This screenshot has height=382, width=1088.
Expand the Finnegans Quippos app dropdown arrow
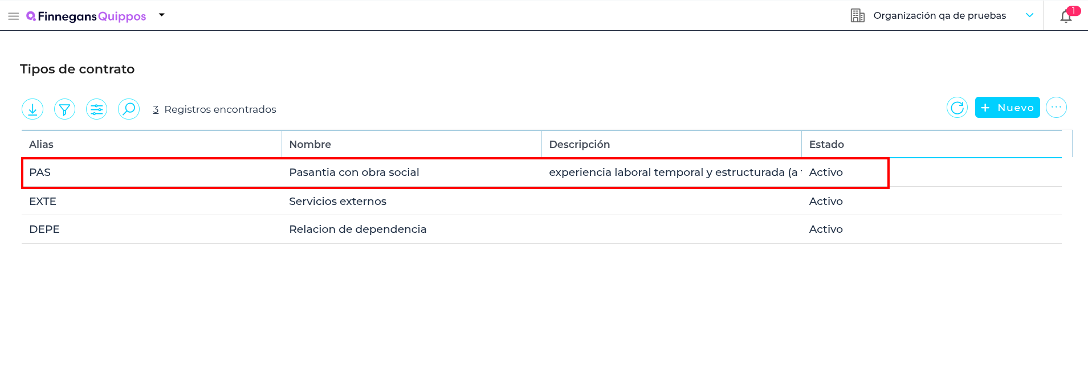coord(162,15)
